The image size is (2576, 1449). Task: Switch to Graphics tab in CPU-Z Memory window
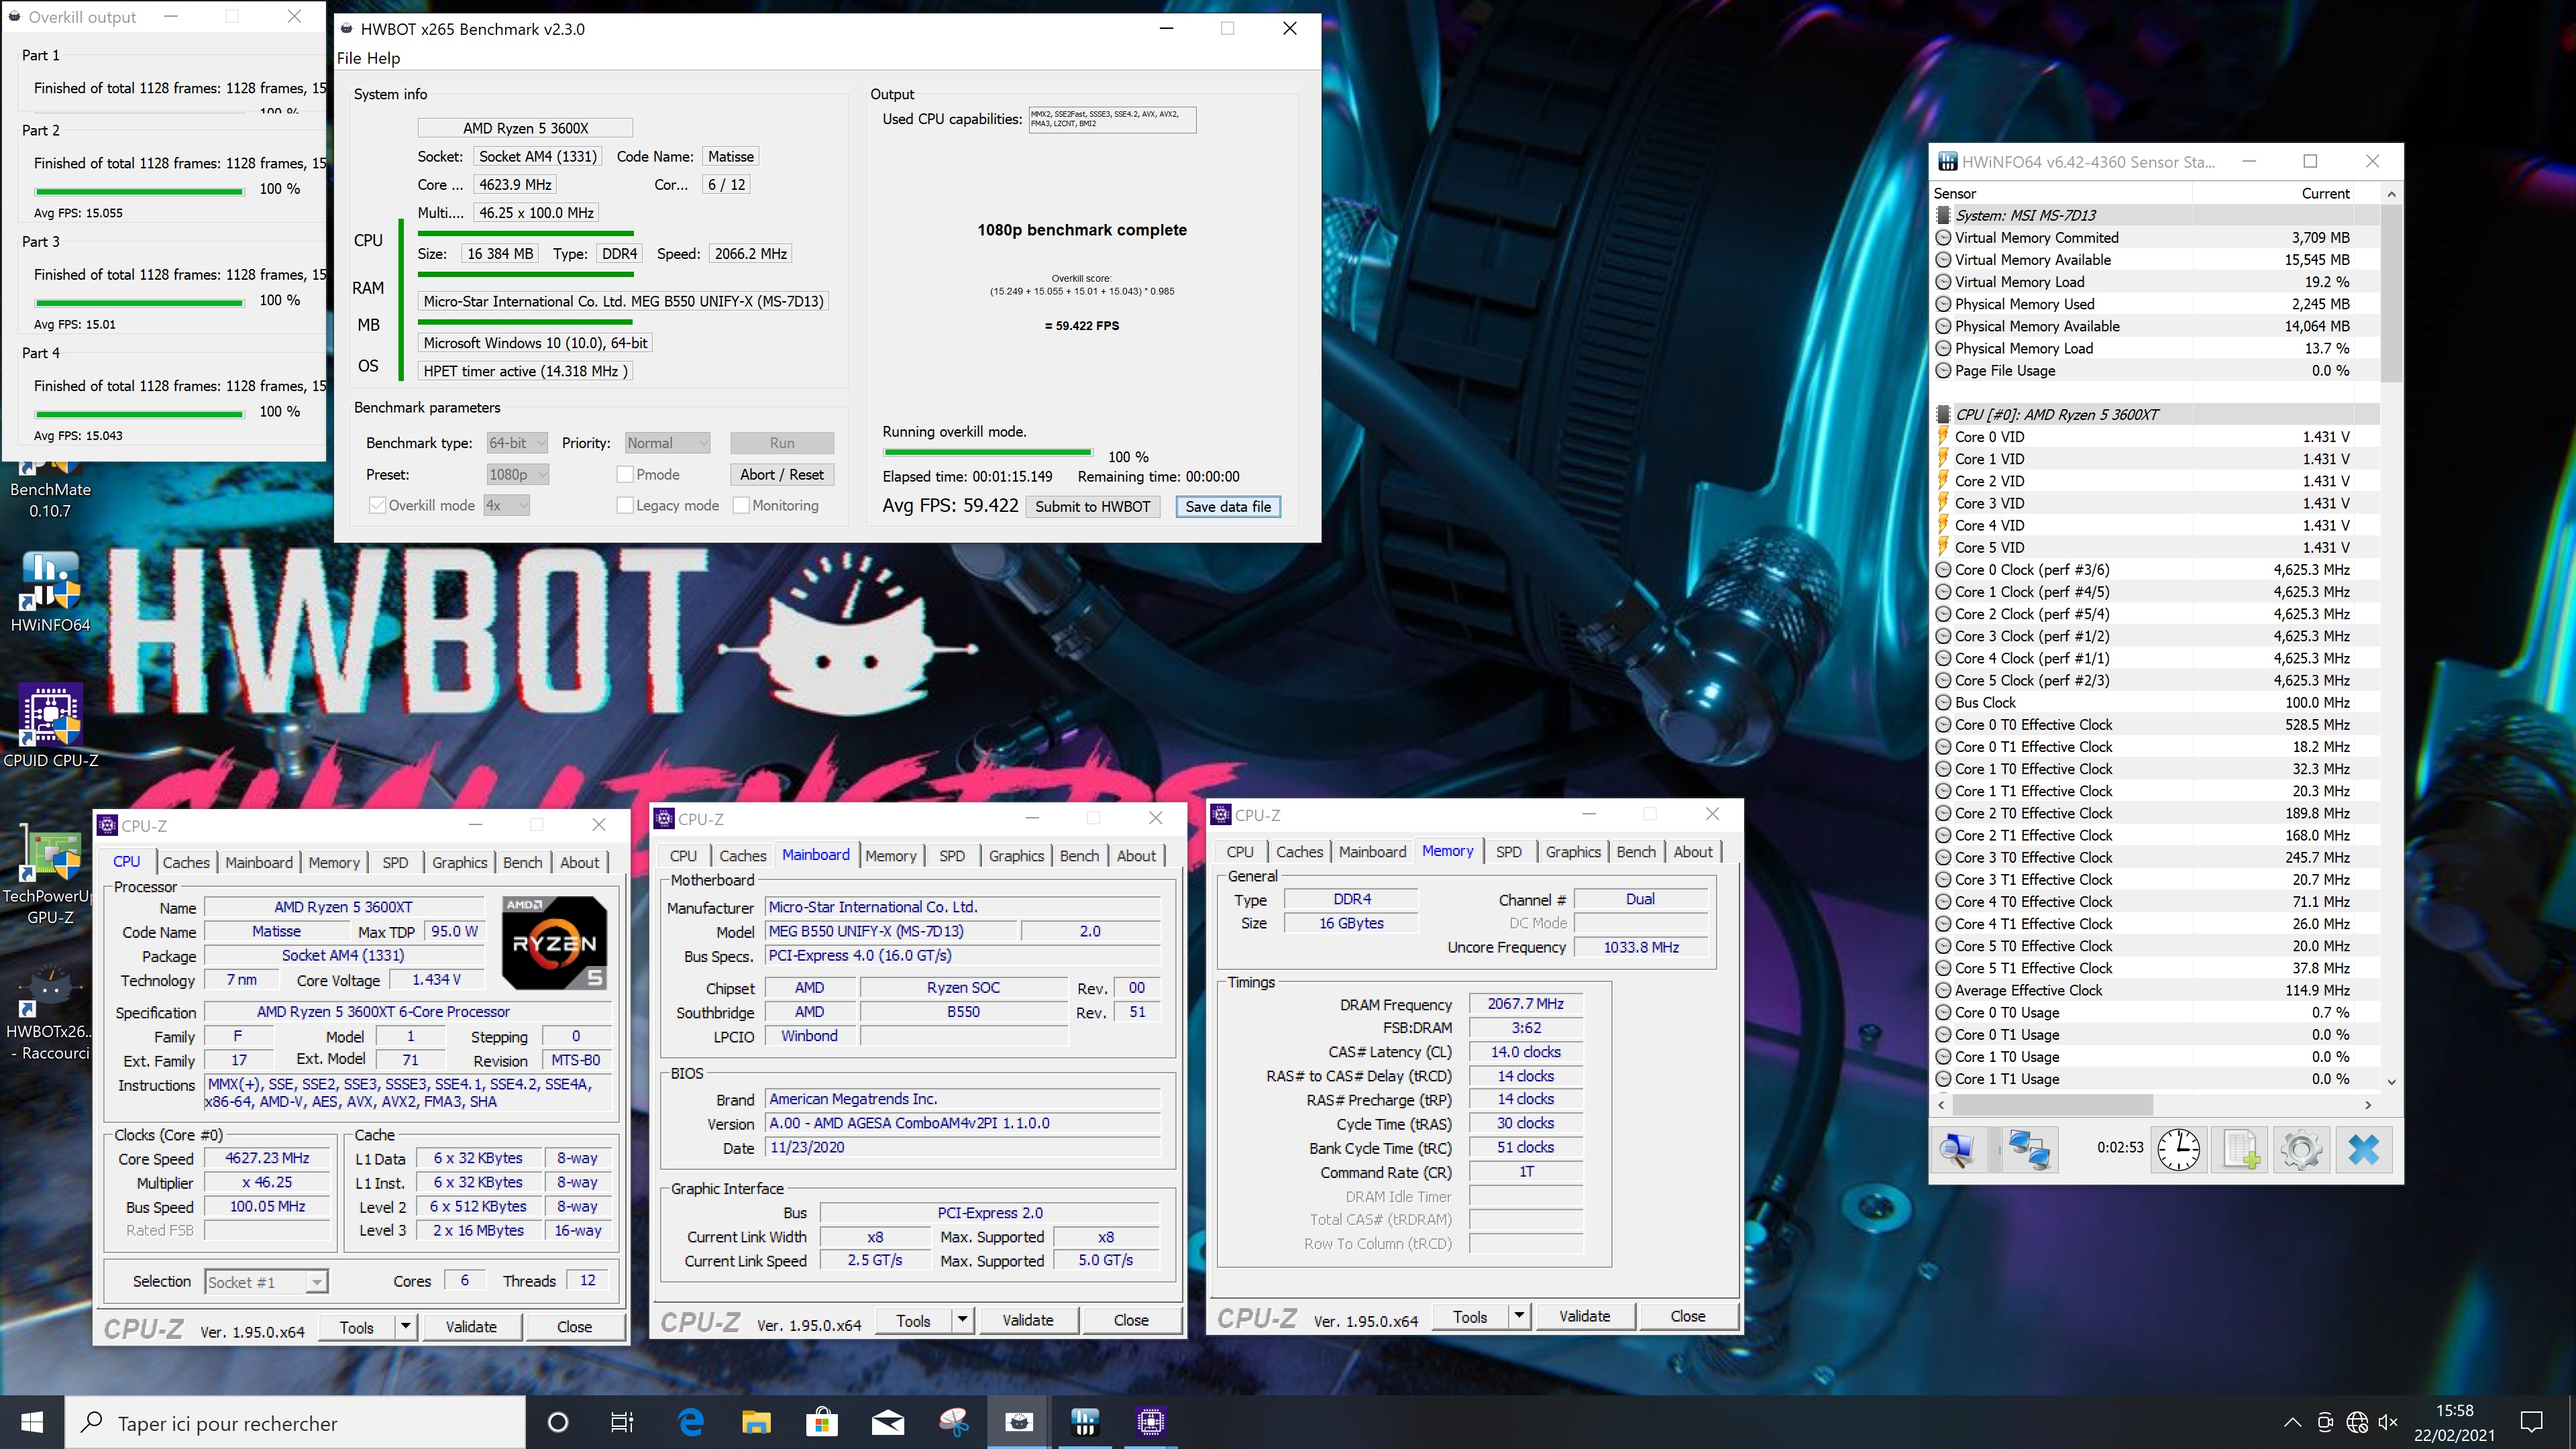tap(1573, 851)
